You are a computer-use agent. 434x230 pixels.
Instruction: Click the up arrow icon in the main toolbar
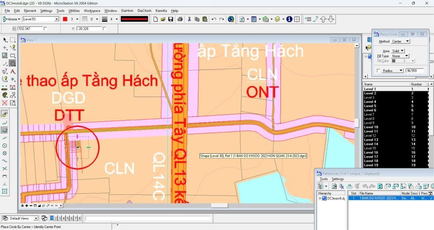tap(323, 19)
